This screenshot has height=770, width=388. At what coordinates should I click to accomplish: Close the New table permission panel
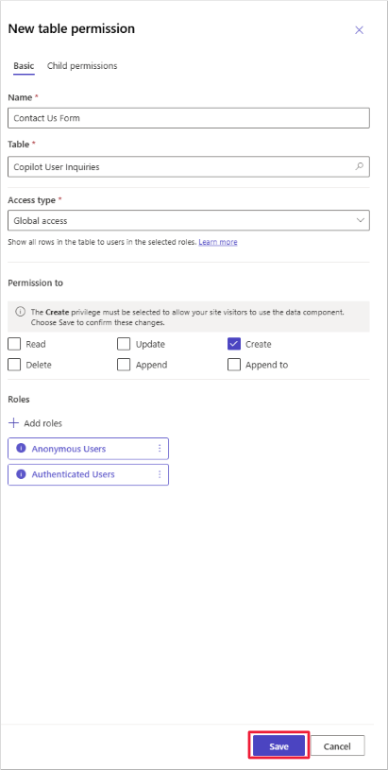tap(359, 30)
